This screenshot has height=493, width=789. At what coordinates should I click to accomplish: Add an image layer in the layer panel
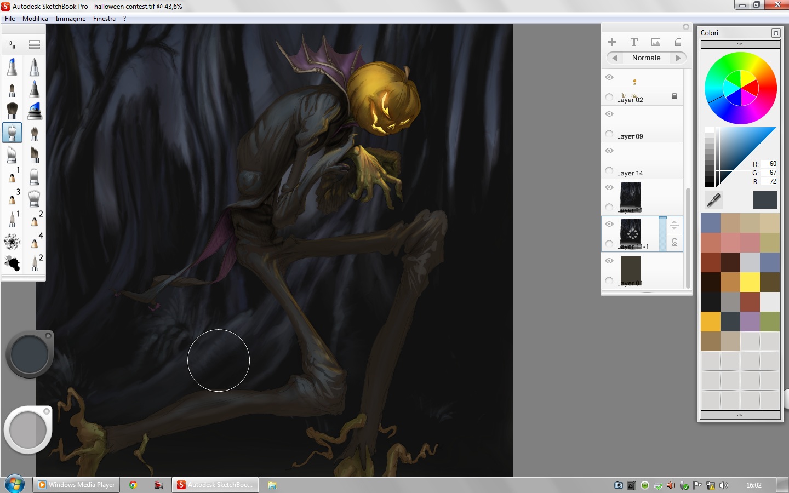click(656, 42)
